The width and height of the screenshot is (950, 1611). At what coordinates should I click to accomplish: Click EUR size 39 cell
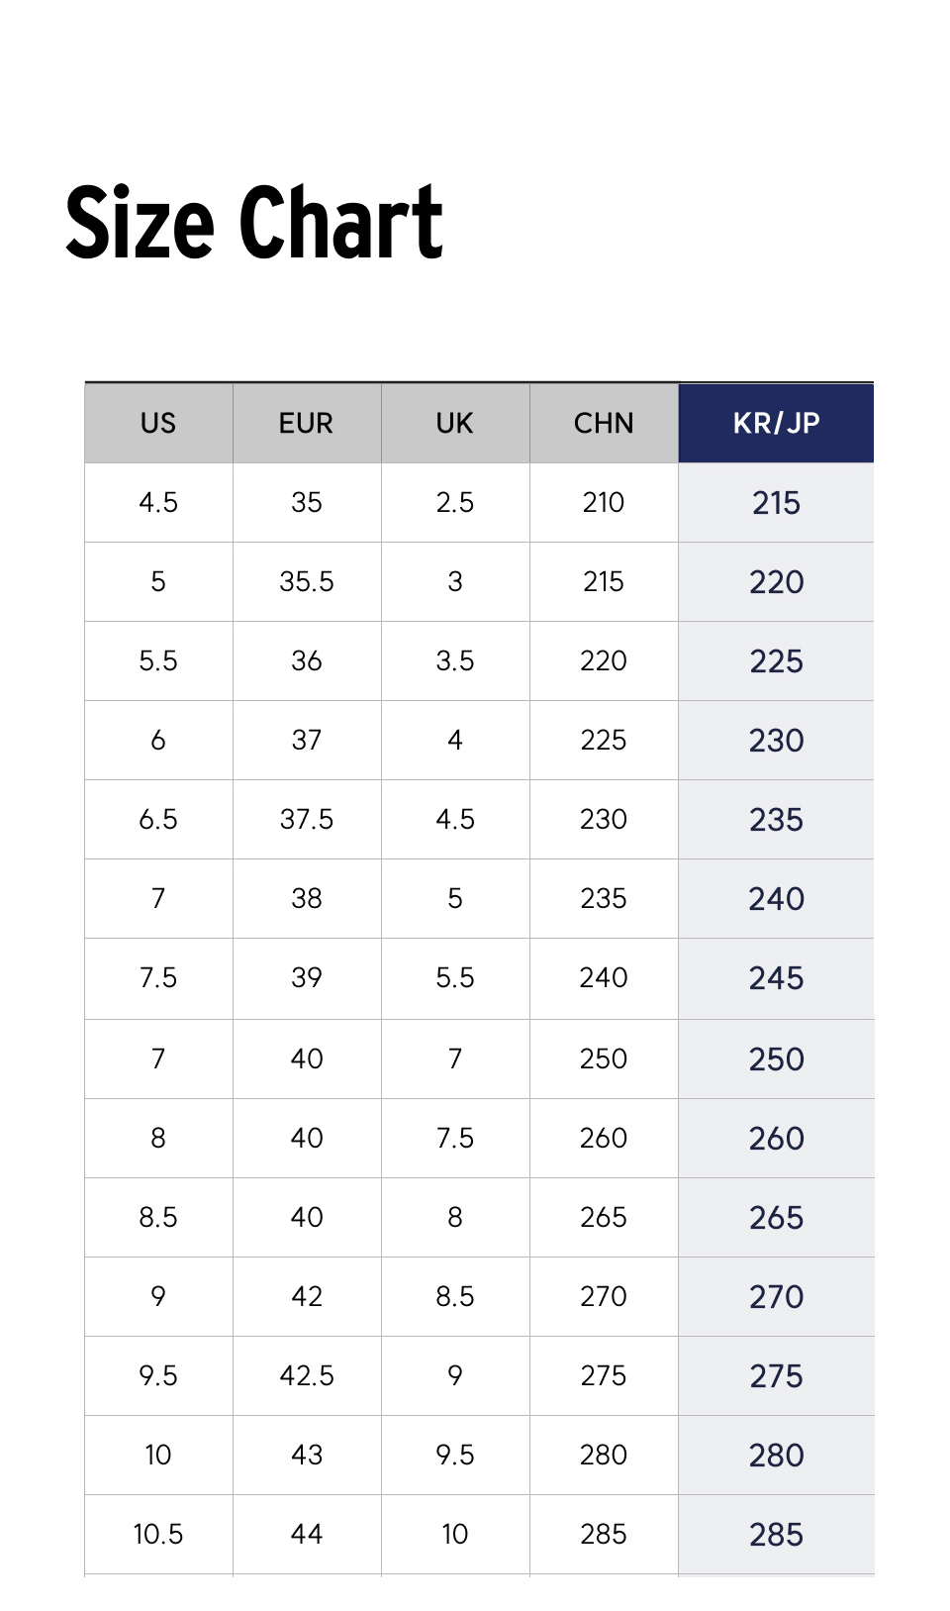pyautogui.click(x=307, y=978)
